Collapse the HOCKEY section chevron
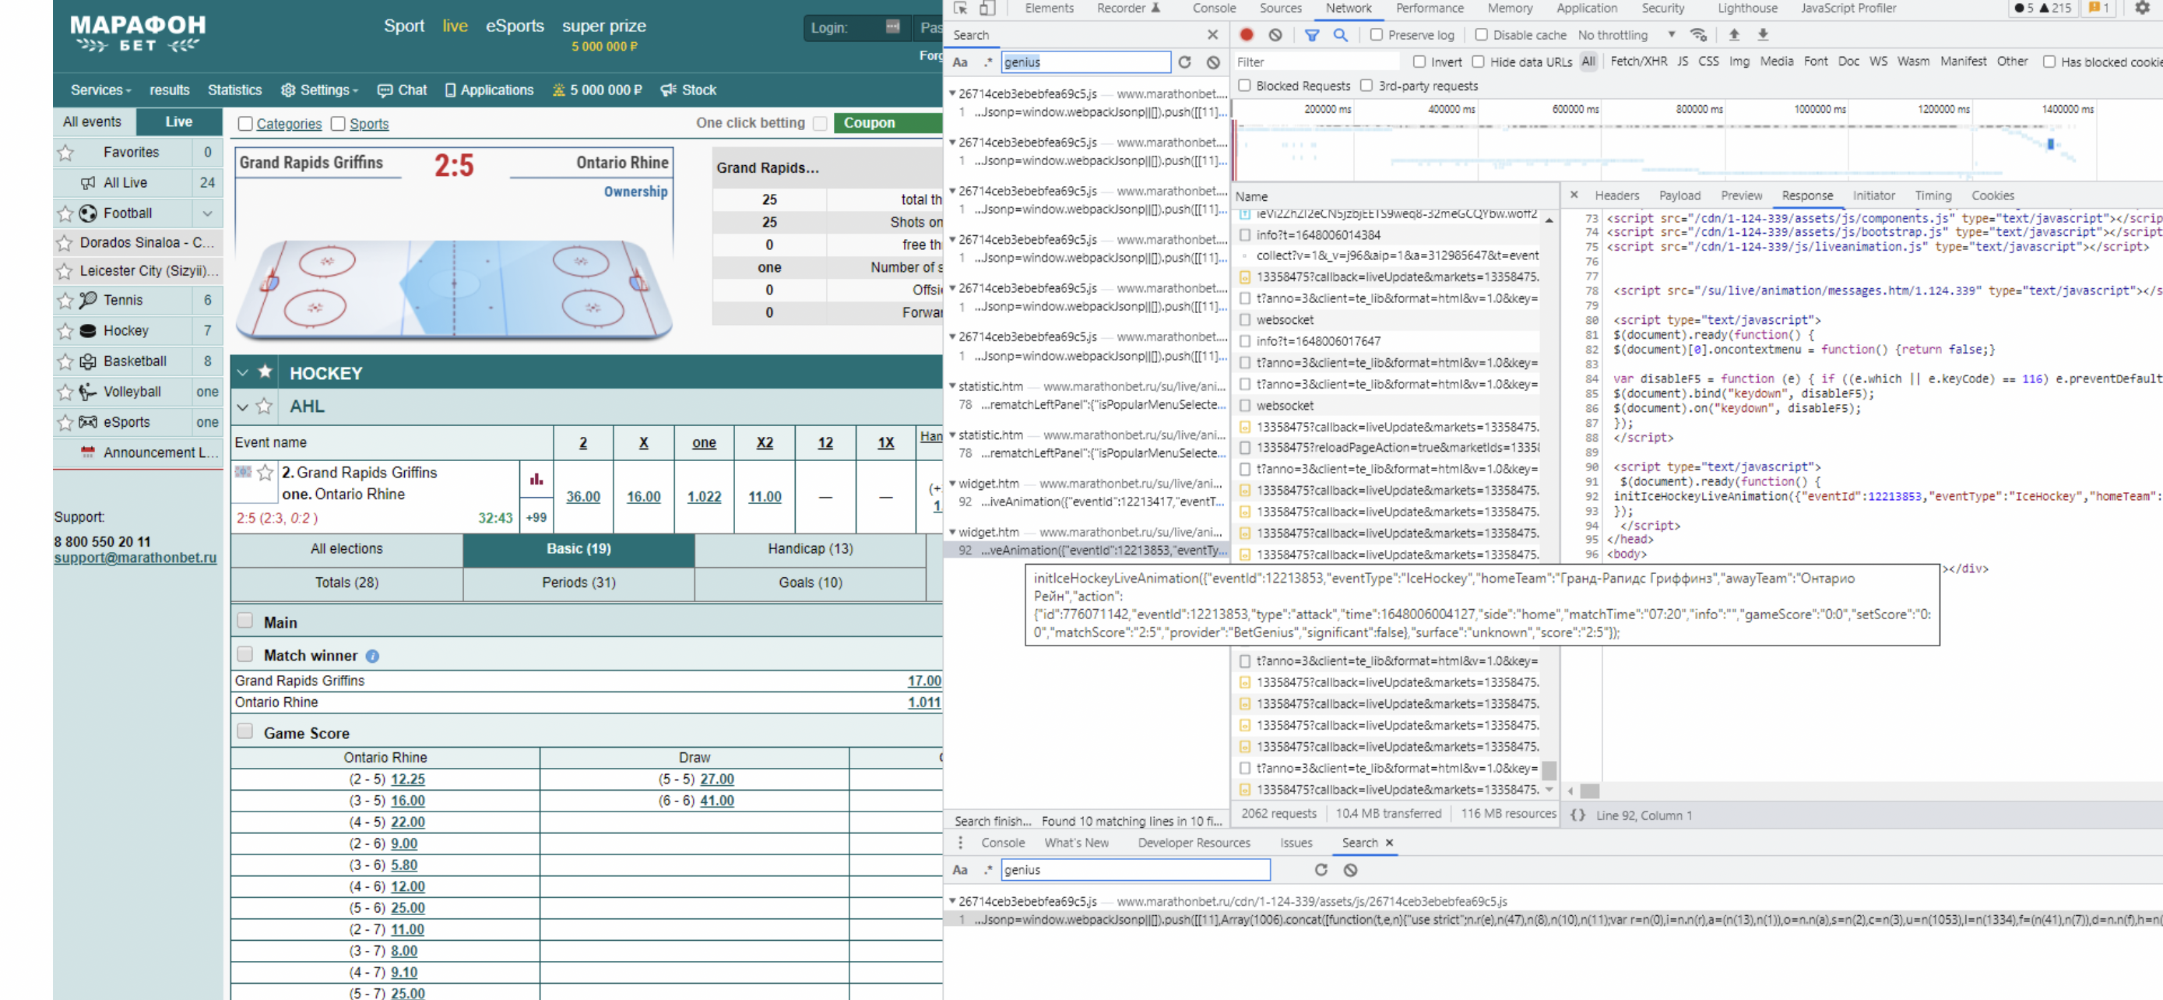Viewport: 2163px width, 1000px height. coord(243,372)
